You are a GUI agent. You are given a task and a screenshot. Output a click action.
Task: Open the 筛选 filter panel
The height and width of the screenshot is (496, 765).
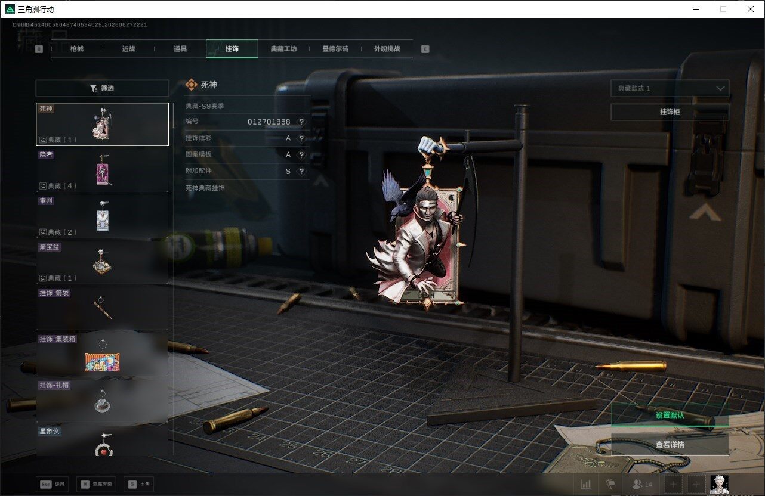coord(102,88)
